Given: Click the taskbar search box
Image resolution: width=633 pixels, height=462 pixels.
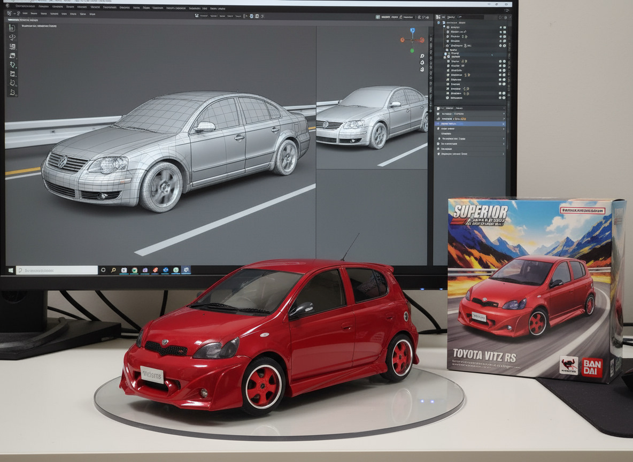Looking at the screenshot, I should tap(57, 270).
